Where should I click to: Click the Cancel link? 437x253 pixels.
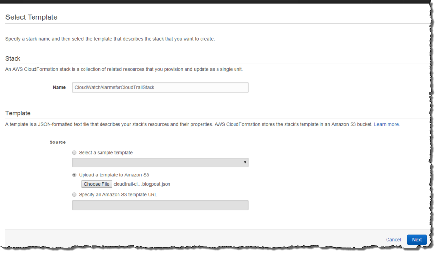pyautogui.click(x=393, y=240)
